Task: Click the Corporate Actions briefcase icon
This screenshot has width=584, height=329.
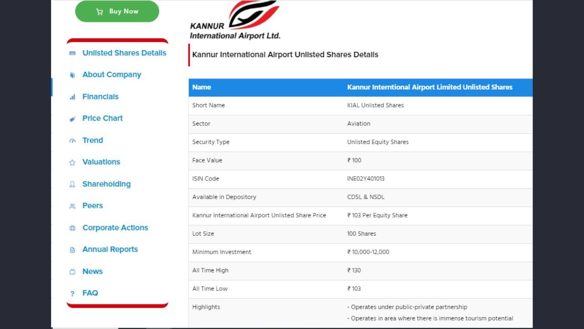Action: click(x=72, y=228)
